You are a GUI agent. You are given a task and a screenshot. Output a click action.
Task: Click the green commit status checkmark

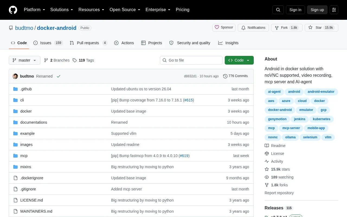pos(58,76)
